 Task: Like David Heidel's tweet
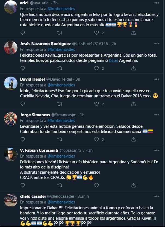pyautogui.click(x=96, y=104)
